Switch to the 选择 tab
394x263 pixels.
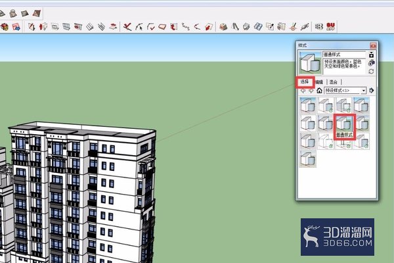click(x=305, y=82)
